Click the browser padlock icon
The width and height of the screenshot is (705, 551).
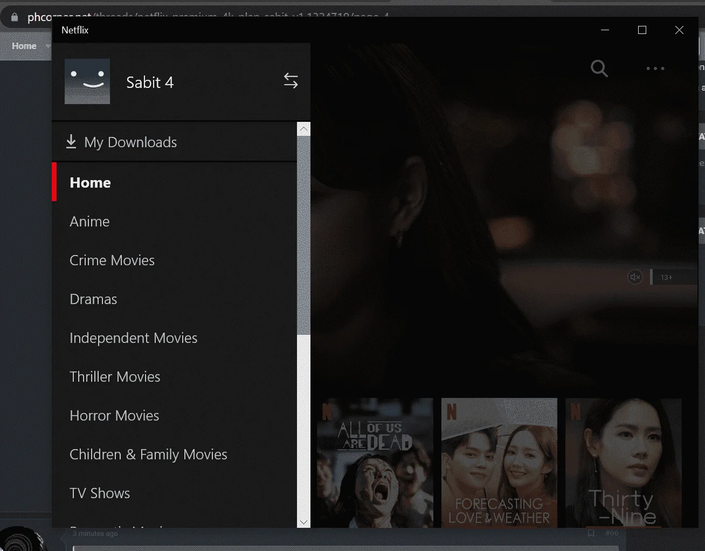pyautogui.click(x=15, y=17)
